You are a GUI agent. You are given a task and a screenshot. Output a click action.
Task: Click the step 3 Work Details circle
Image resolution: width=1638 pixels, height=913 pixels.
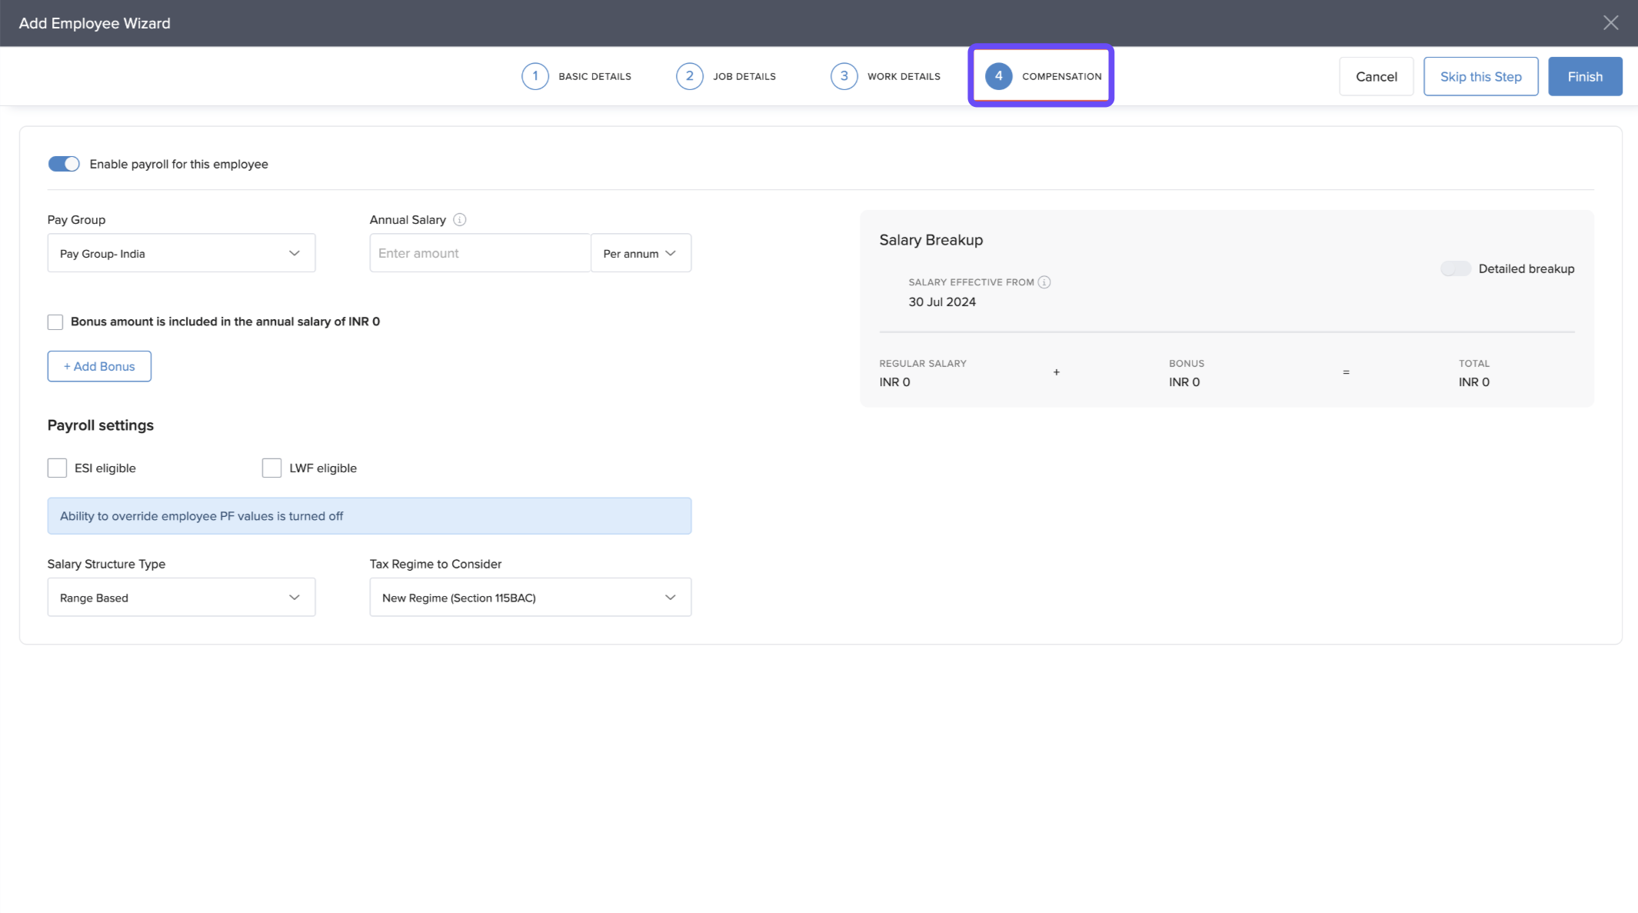[x=844, y=76]
